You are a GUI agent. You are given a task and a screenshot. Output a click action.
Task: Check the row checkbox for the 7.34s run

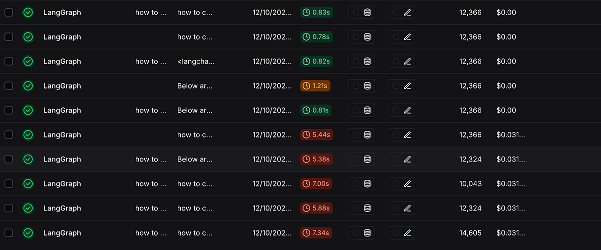[x=9, y=233]
